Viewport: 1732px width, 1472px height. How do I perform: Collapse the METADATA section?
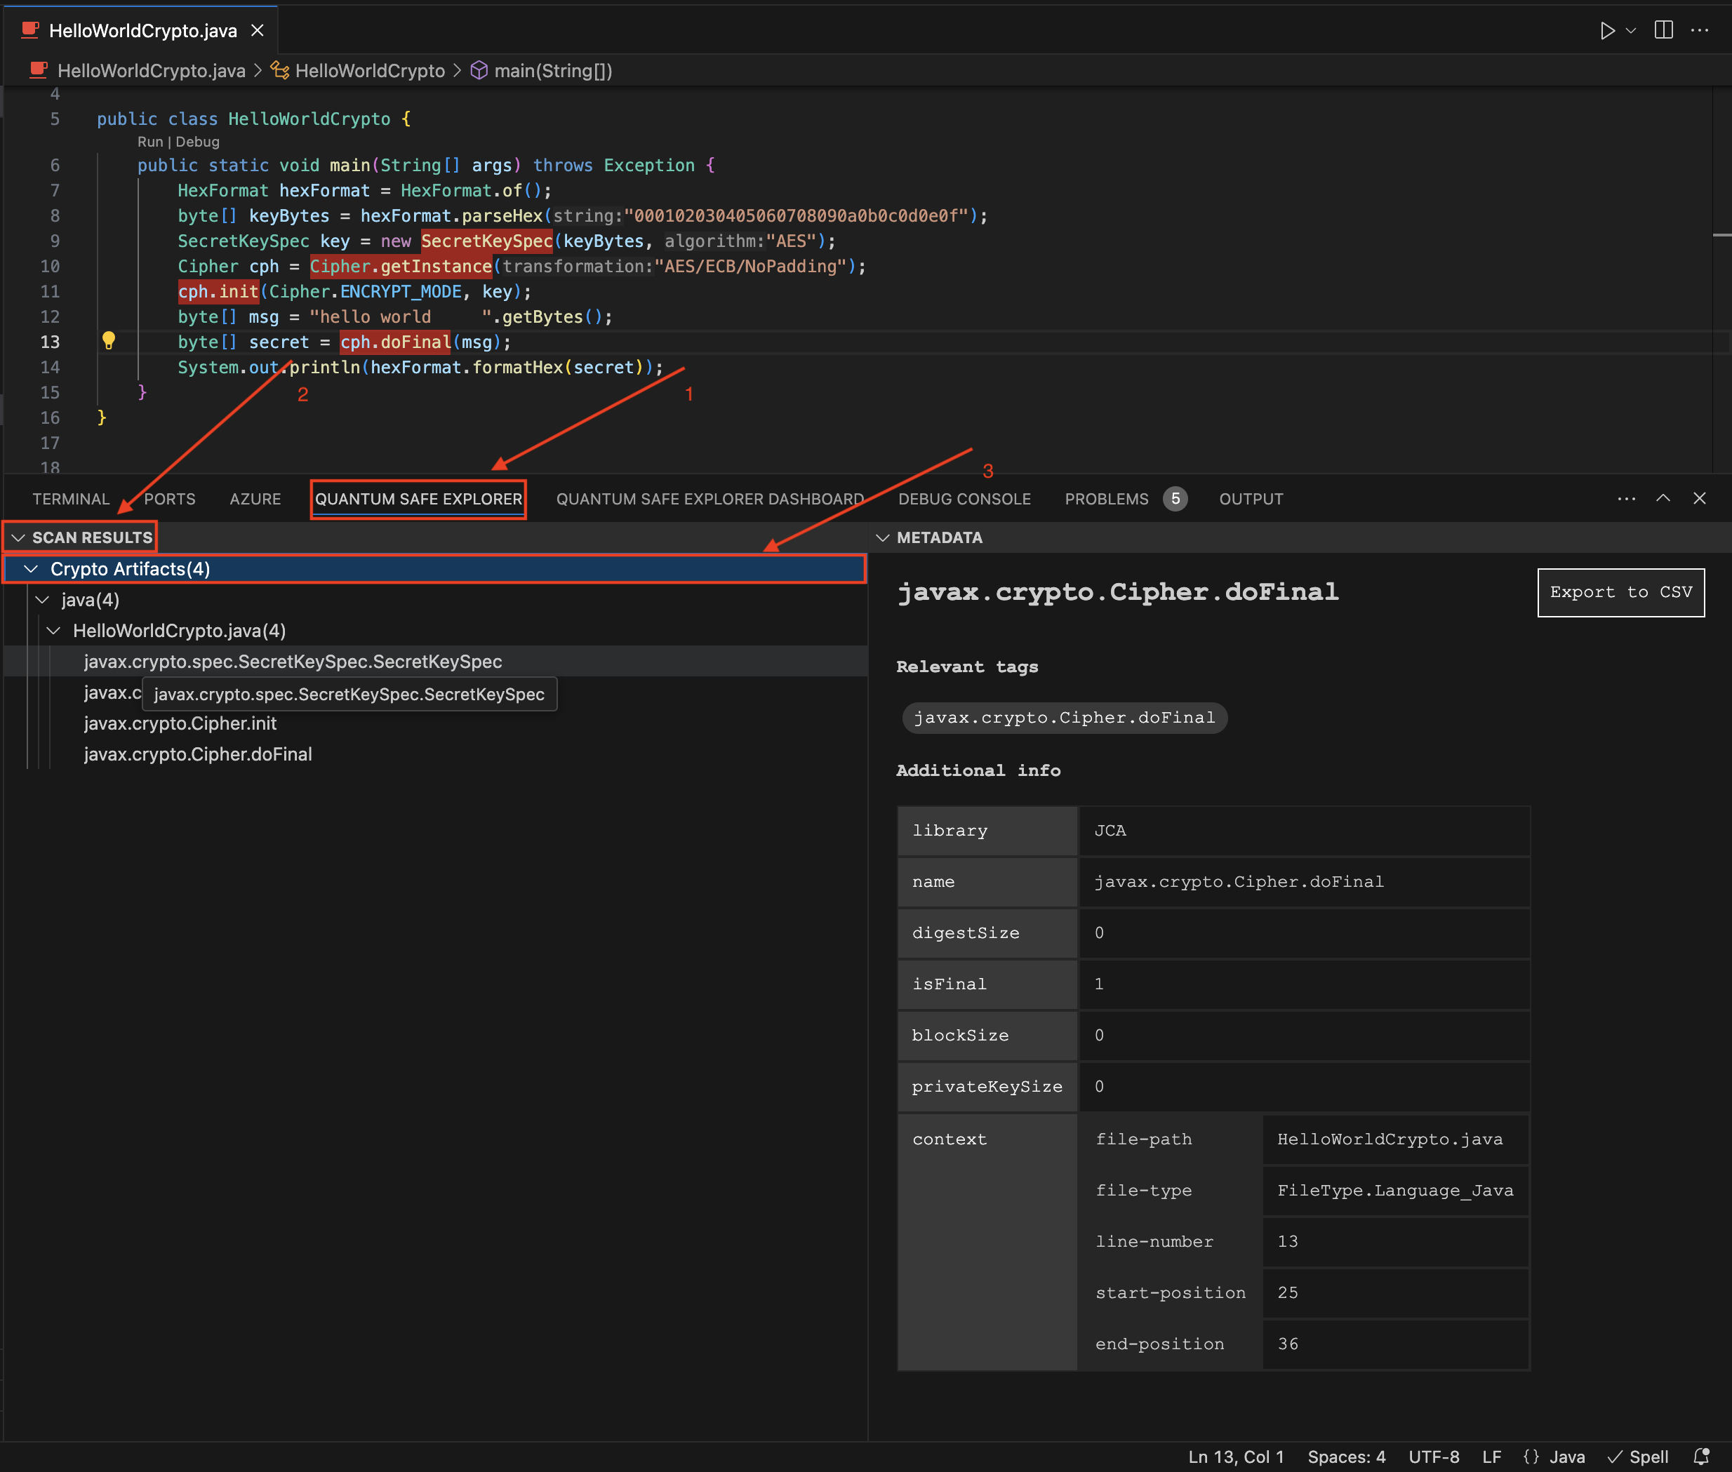[882, 537]
